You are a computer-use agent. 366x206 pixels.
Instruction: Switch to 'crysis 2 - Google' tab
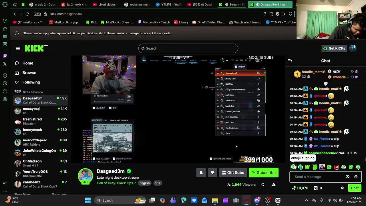42,5
